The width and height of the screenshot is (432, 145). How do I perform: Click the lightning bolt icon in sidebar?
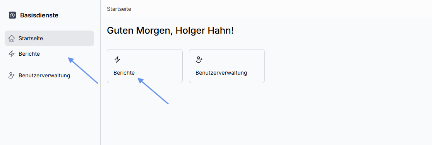coord(12,54)
